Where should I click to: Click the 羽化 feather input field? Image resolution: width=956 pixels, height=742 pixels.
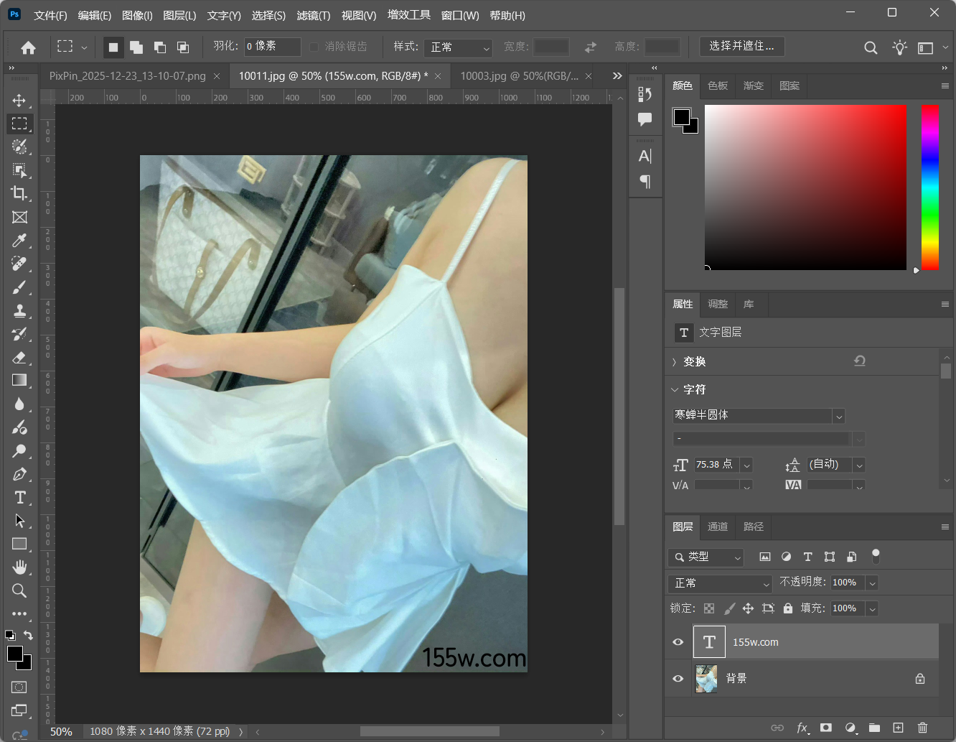272,46
